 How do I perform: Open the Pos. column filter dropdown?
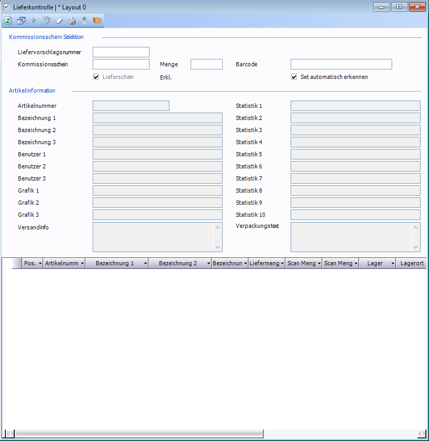click(x=40, y=264)
